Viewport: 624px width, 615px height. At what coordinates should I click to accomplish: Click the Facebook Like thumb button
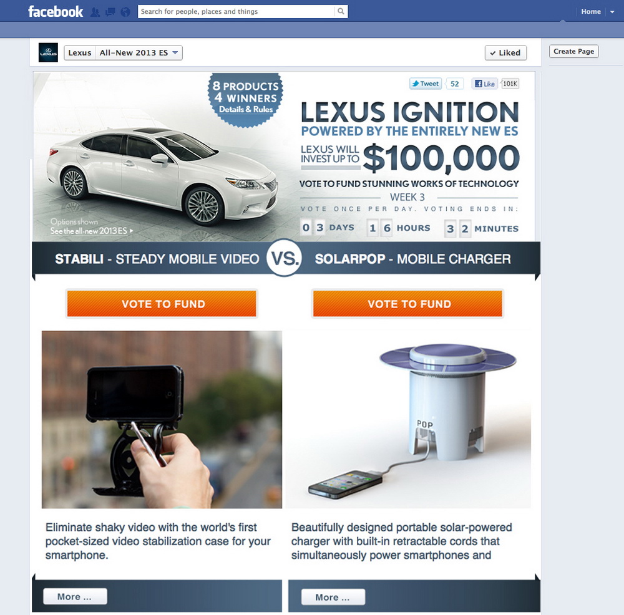click(x=485, y=84)
